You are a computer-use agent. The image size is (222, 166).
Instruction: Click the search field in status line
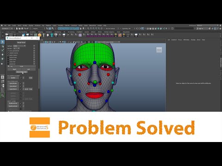pyautogui.click(x=184, y=29)
